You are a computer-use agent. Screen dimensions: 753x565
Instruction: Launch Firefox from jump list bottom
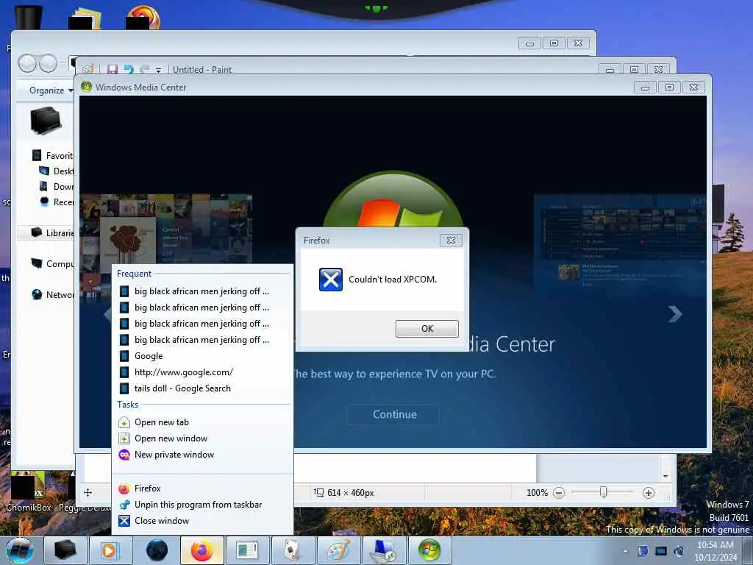tap(201, 488)
